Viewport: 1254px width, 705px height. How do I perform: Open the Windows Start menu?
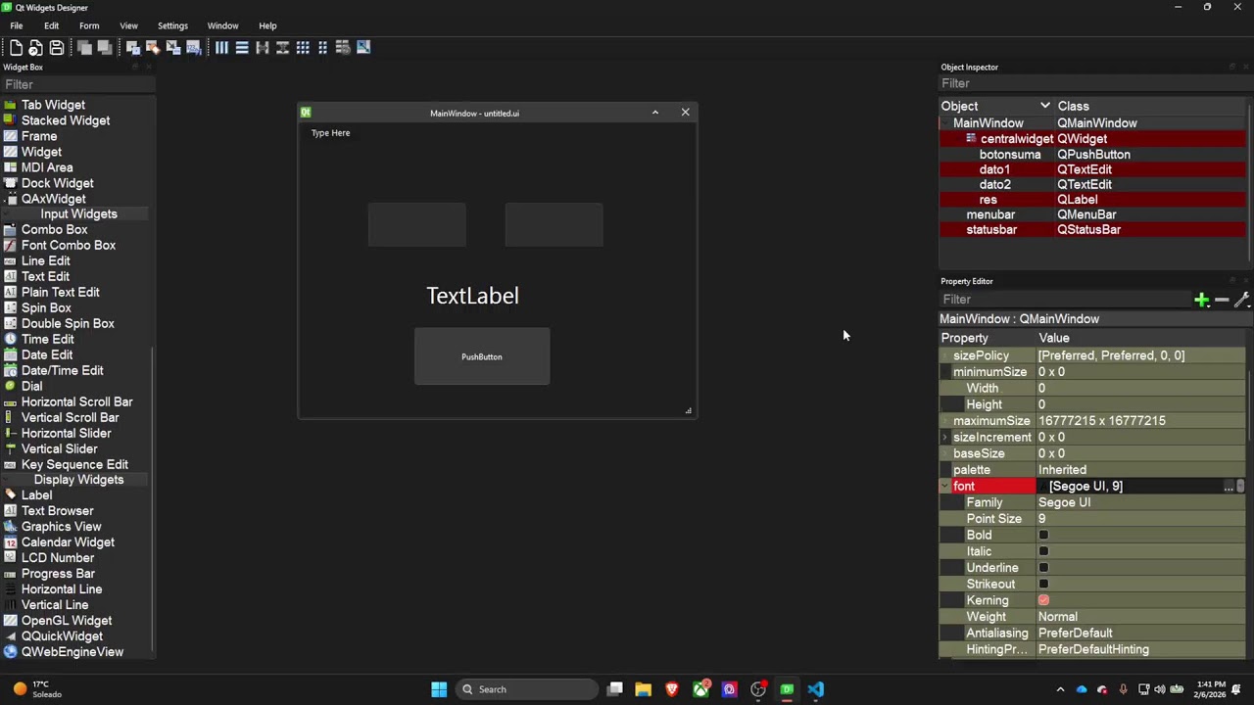(x=439, y=689)
